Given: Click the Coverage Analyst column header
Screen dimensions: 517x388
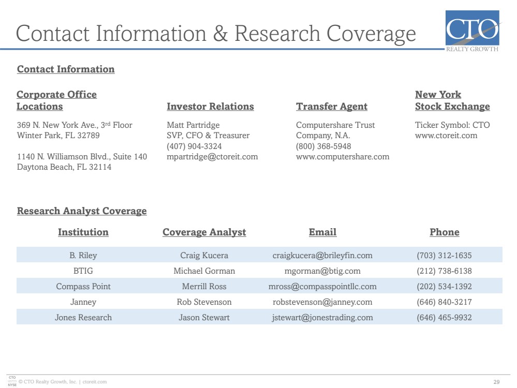Looking at the screenshot, I should coord(204,232).
